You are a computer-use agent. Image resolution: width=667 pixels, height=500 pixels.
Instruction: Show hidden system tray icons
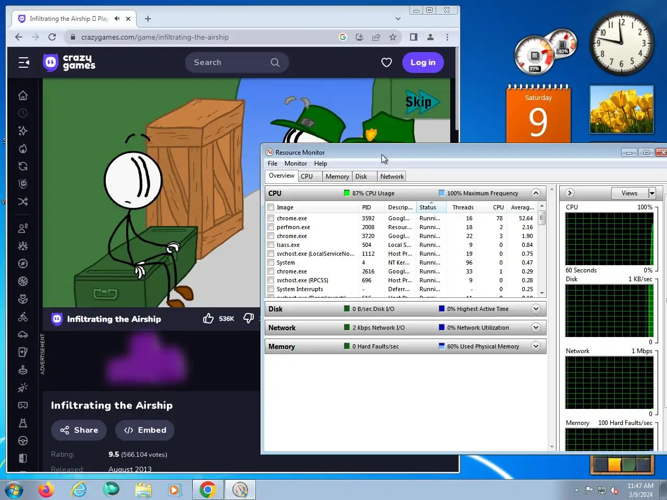(x=576, y=490)
